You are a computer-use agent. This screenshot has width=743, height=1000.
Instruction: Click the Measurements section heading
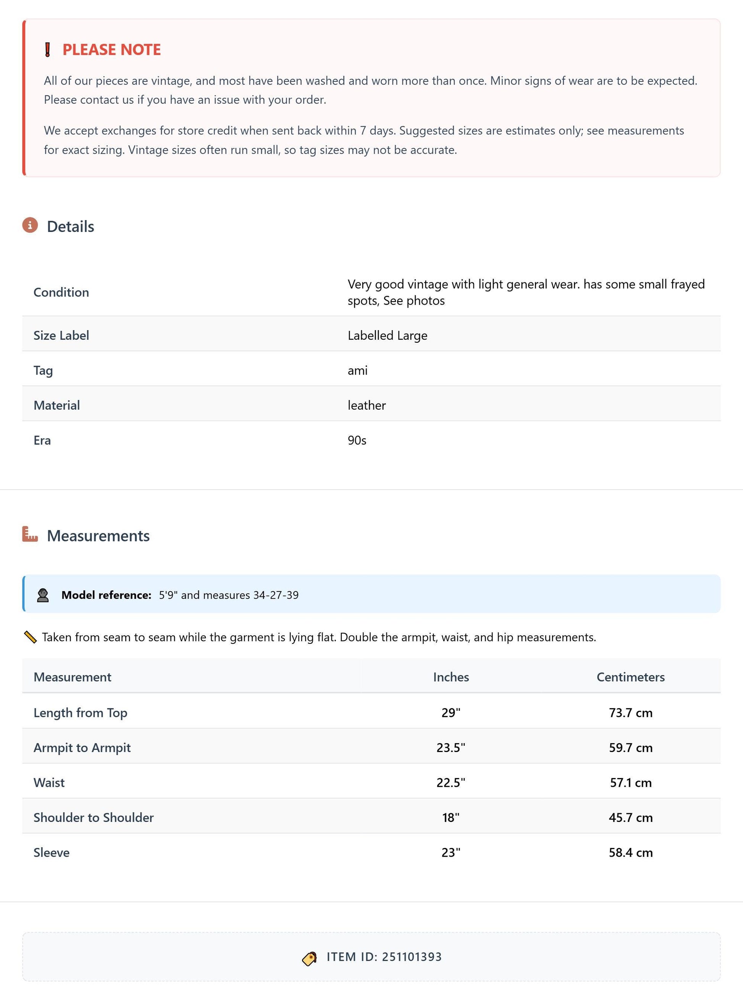click(x=99, y=536)
